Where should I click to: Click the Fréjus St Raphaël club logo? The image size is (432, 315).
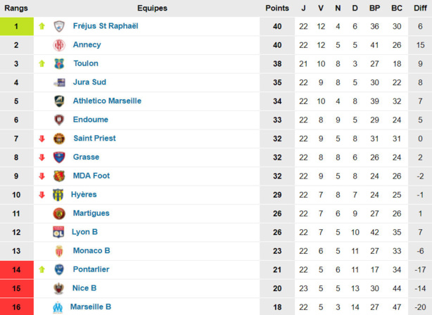[59, 26]
